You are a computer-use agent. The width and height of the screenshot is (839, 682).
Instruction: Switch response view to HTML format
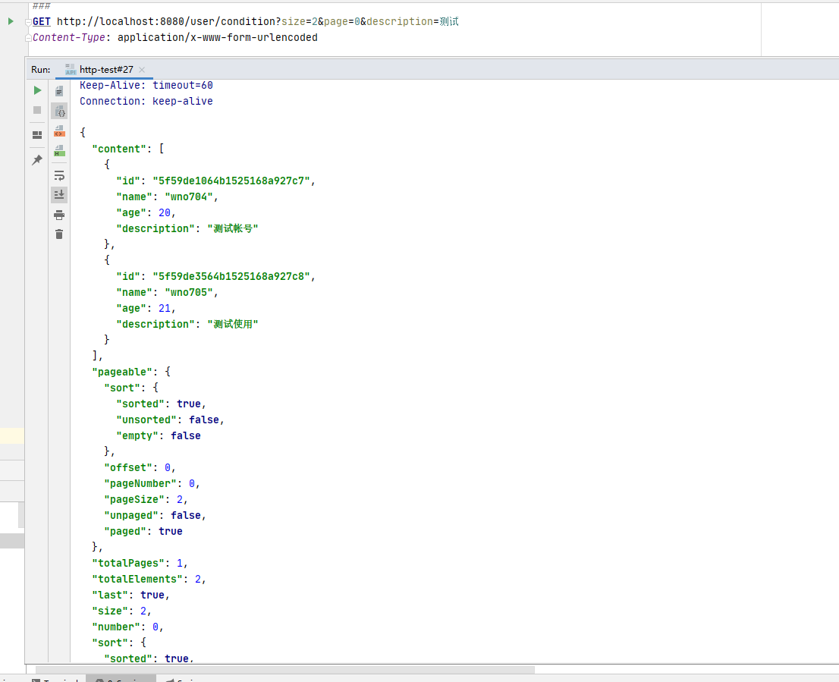pyautogui.click(x=59, y=151)
